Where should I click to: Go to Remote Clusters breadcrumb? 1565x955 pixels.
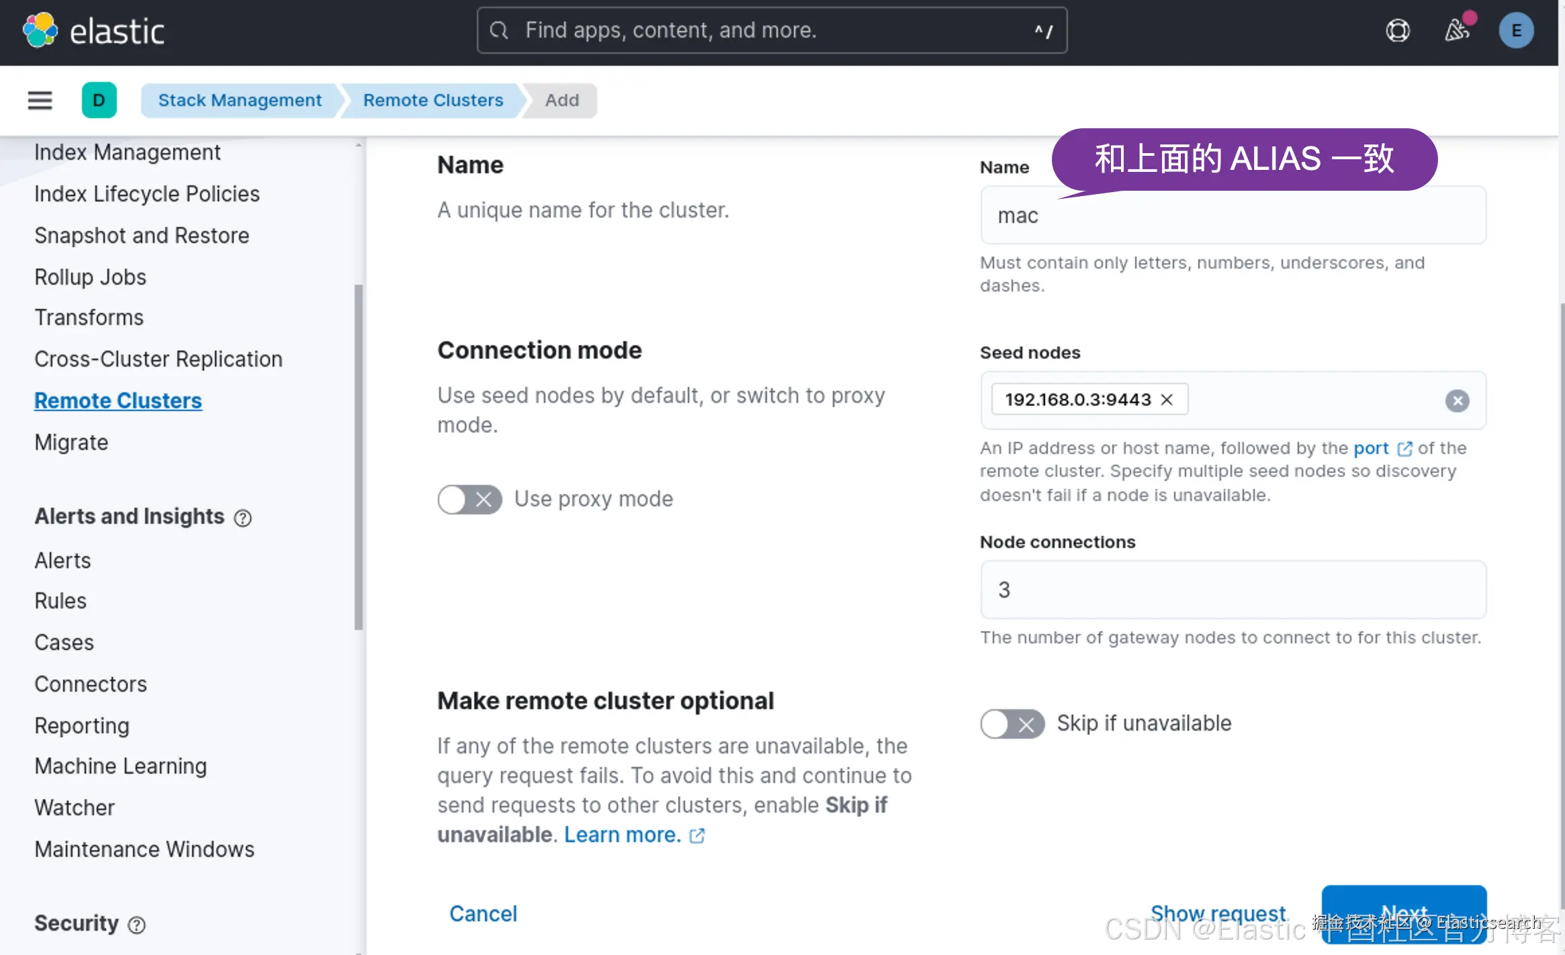[433, 101]
